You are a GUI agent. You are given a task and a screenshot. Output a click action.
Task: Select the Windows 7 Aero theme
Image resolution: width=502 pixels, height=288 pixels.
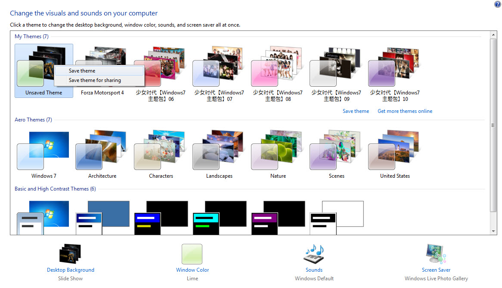[44, 155]
